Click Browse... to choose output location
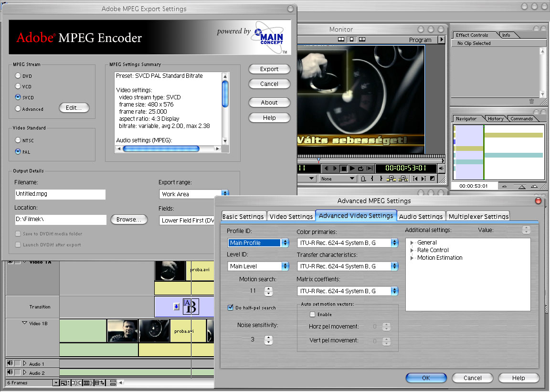 tap(129, 219)
